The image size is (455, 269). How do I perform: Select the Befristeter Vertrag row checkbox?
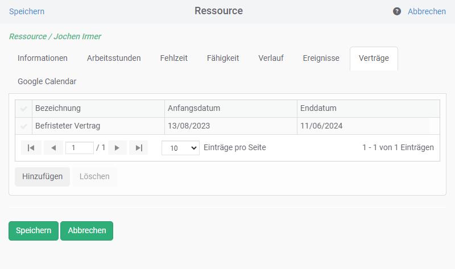pos(24,126)
